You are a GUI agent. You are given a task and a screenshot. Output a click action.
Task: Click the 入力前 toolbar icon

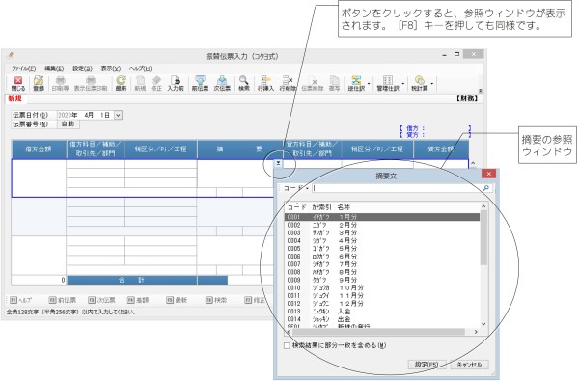coord(176,84)
